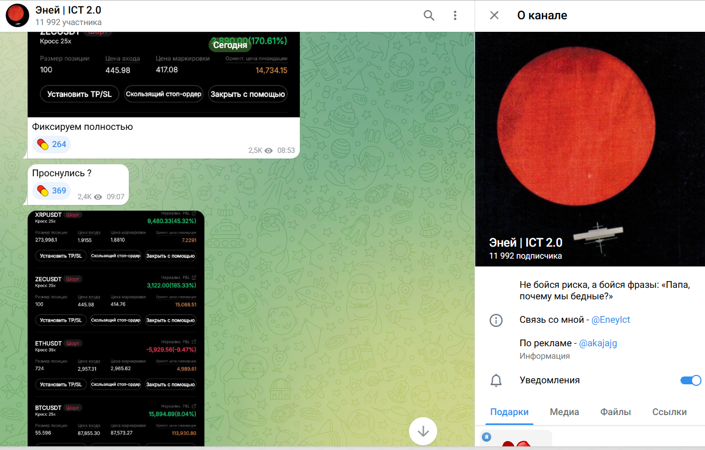The height and width of the screenshot is (450, 705).
Task: Open search in the channel header
Action: point(429,16)
